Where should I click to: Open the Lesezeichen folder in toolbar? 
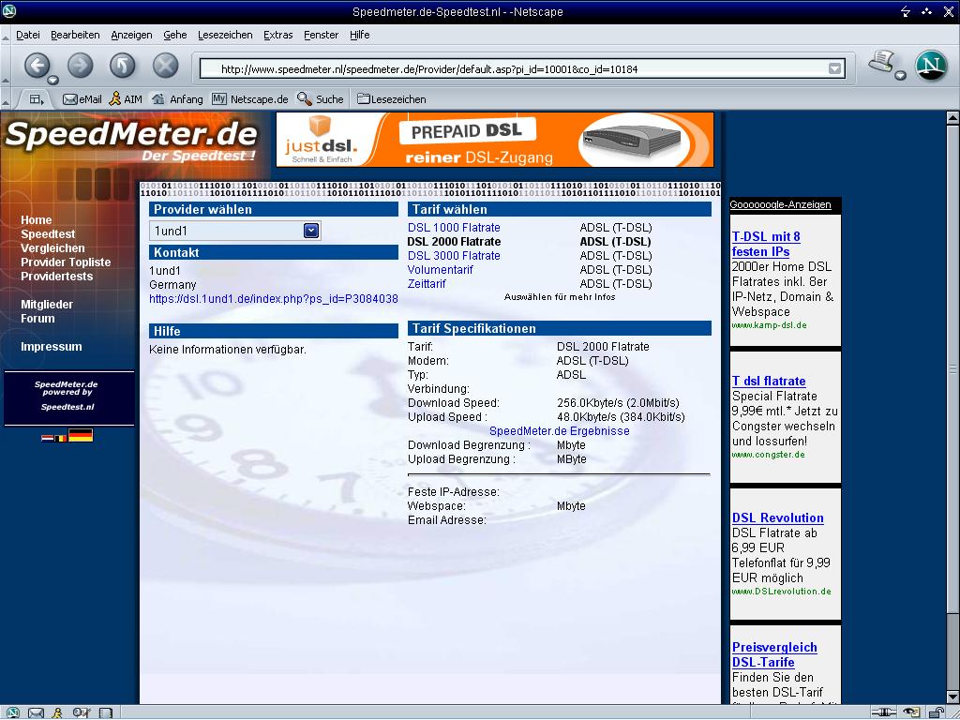[x=392, y=99]
